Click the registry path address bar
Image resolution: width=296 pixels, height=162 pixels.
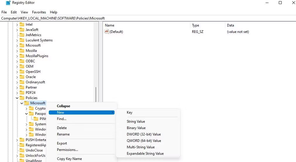click(146, 18)
